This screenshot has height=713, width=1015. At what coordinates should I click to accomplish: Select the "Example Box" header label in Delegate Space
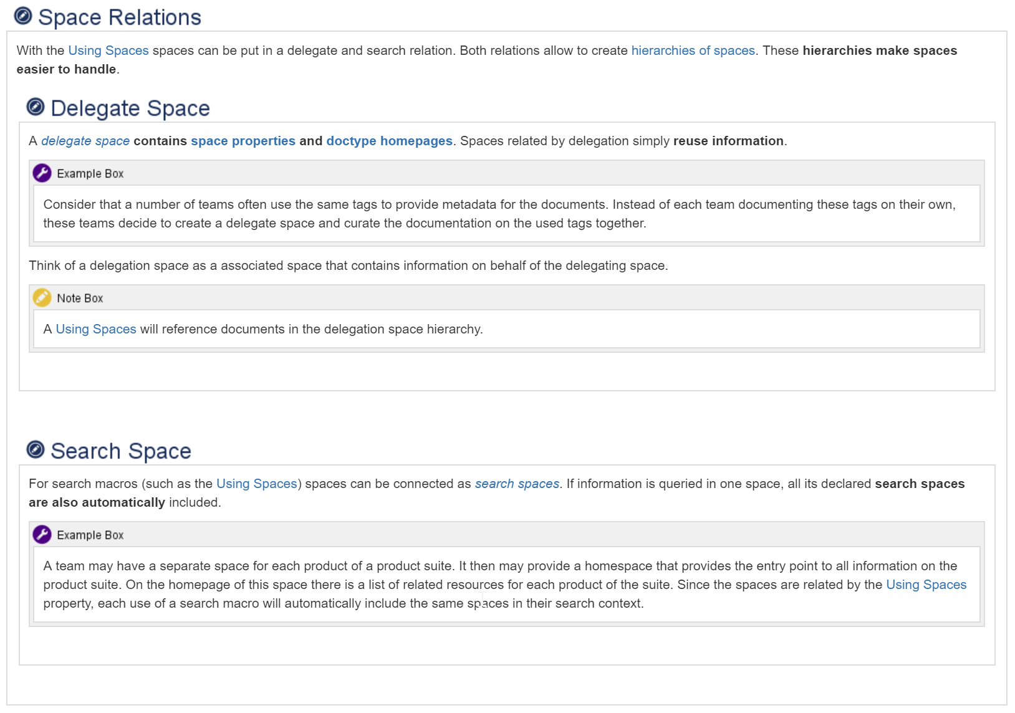pos(90,173)
